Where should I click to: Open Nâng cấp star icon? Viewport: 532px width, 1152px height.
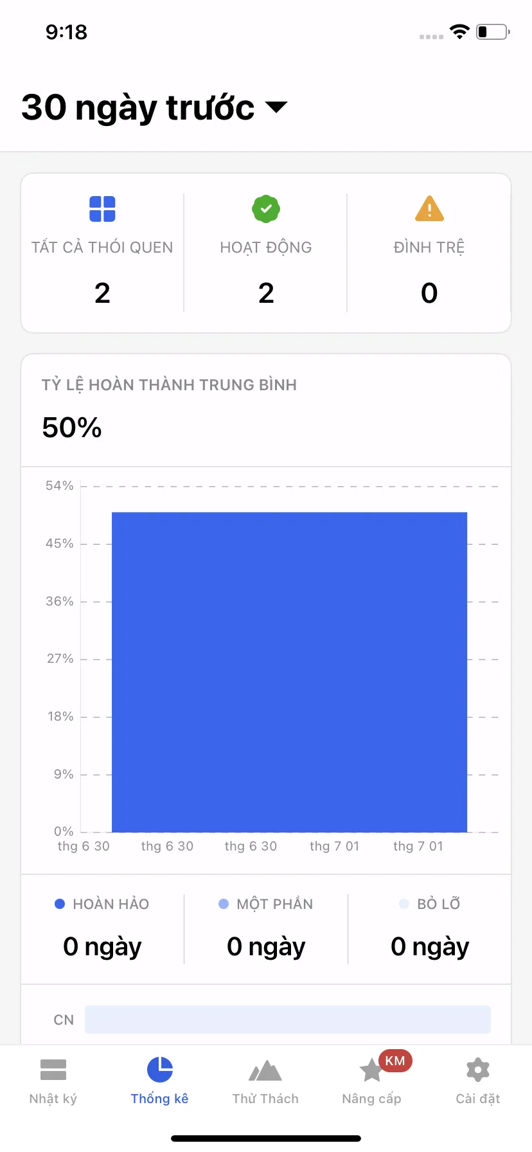pos(371,1070)
